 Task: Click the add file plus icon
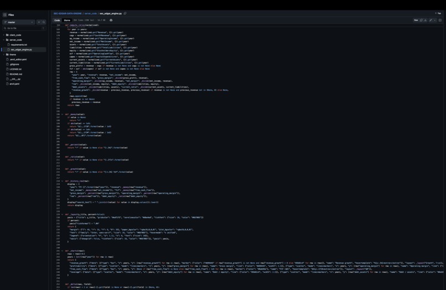(x=39, y=22)
